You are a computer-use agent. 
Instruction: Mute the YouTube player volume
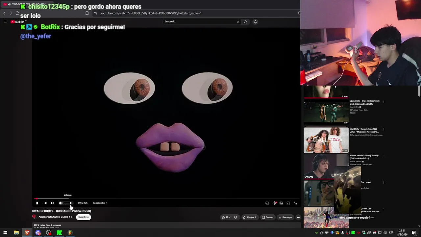[x=61, y=203]
